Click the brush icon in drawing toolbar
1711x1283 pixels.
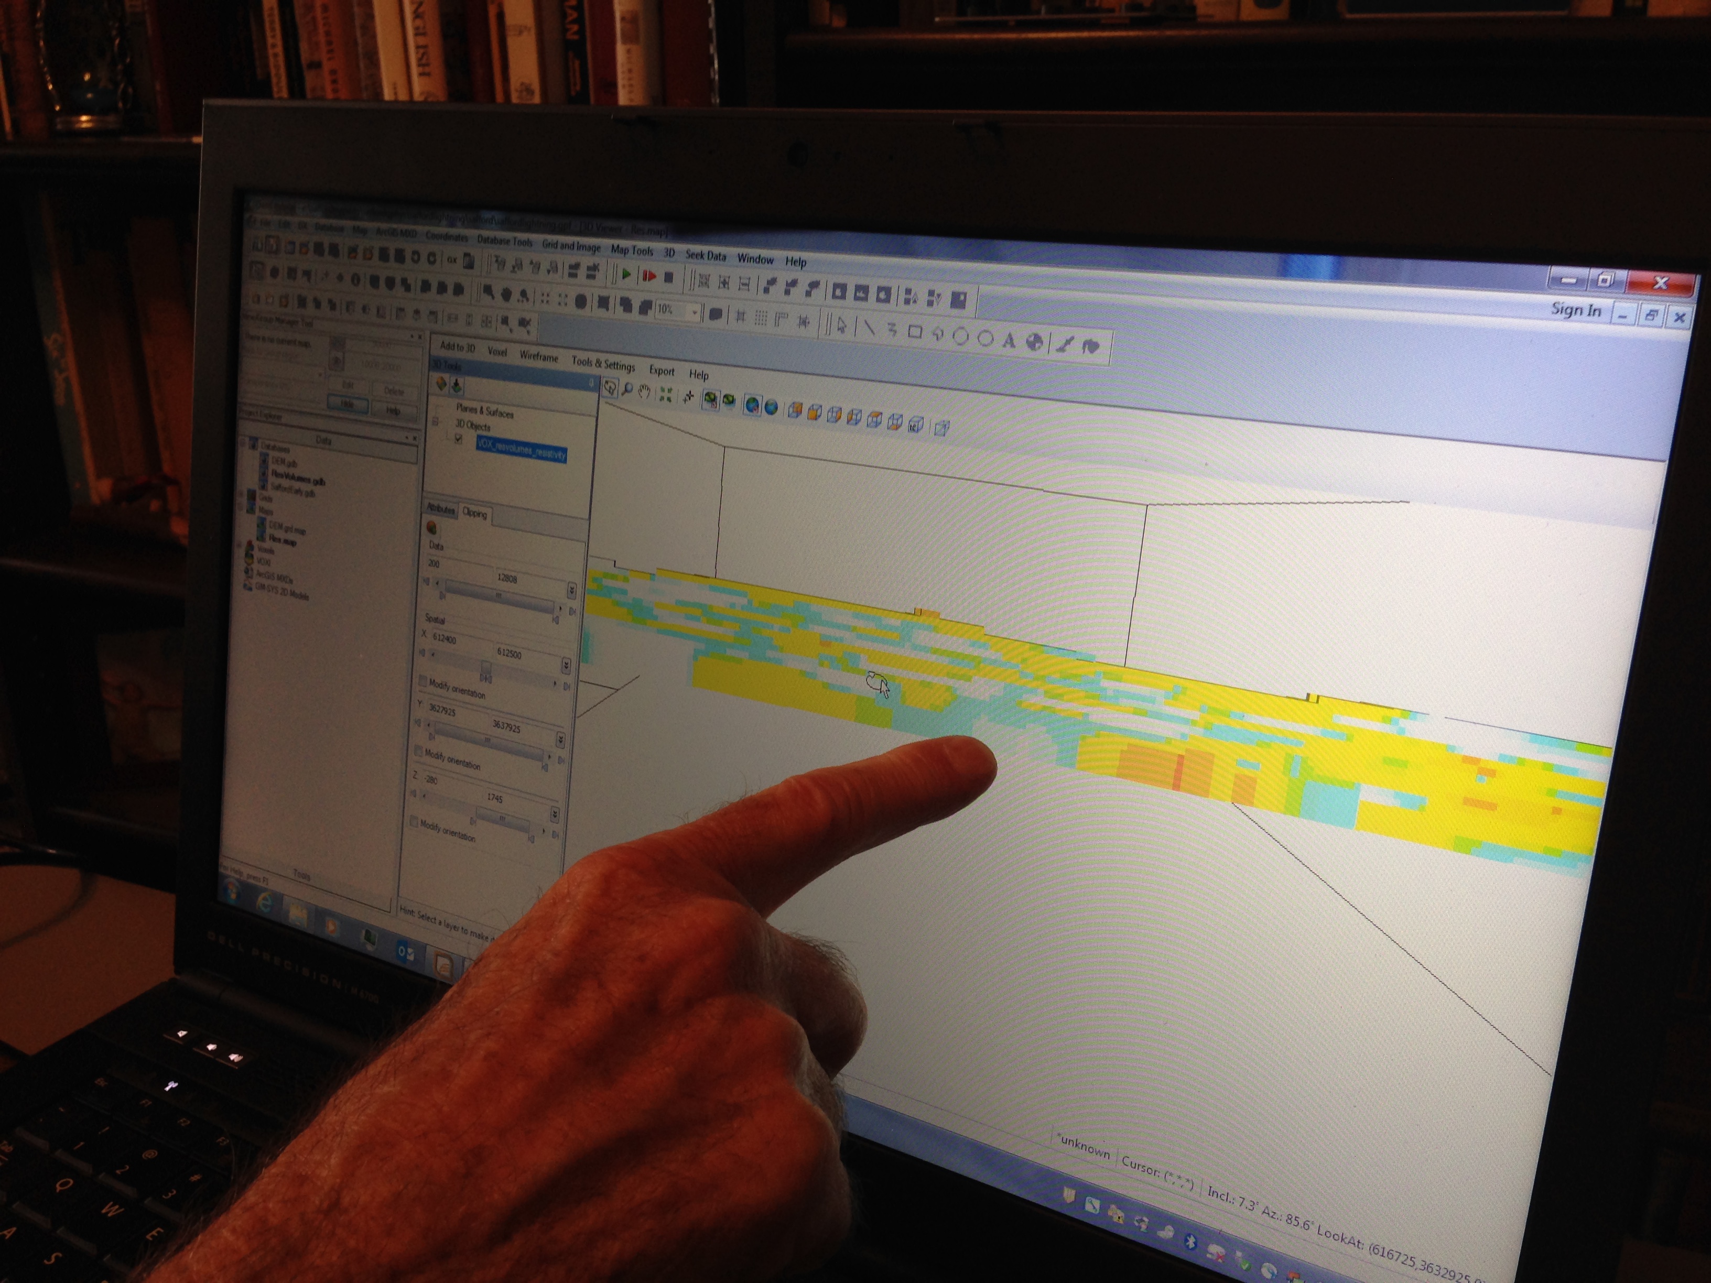click(x=1065, y=345)
